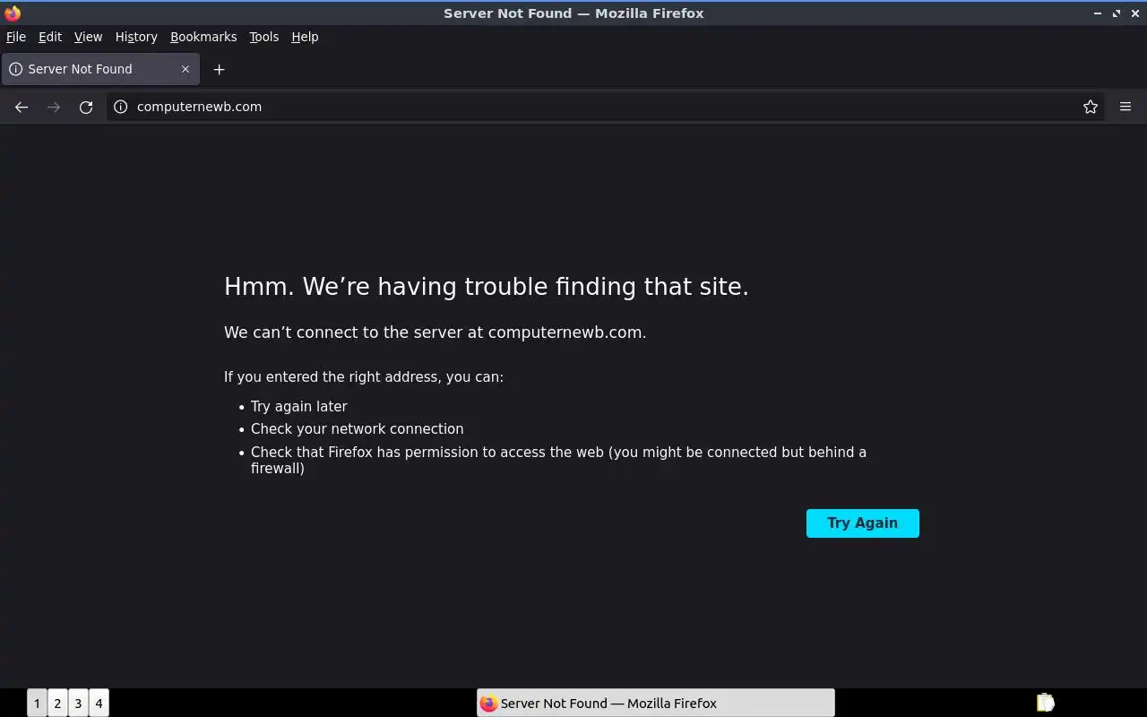The height and width of the screenshot is (717, 1147).
Task: Click the 'Check that Firefox has permission' bullet
Action: pyautogui.click(x=559, y=460)
